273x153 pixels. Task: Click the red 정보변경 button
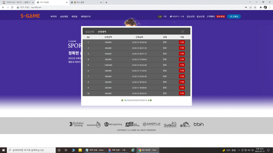pos(221,16)
